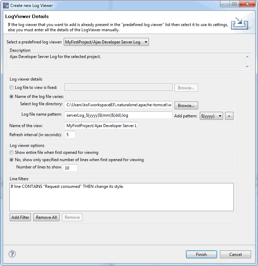Click Browse for log file directory
Image resolution: width=258 pixels, height=266 pixels.
186,106
